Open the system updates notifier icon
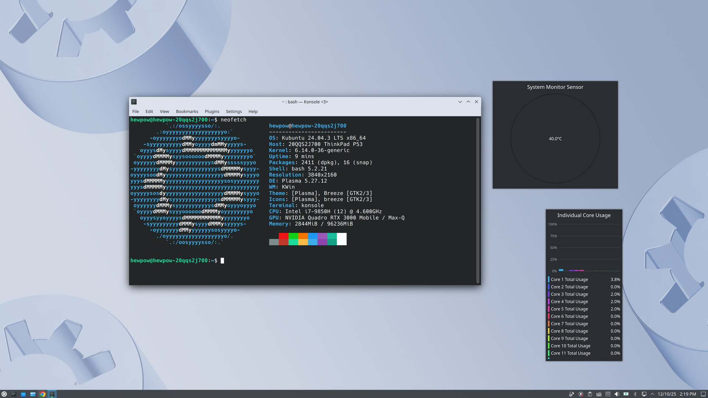Viewport: 708px width, 398px height. coord(581,394)
